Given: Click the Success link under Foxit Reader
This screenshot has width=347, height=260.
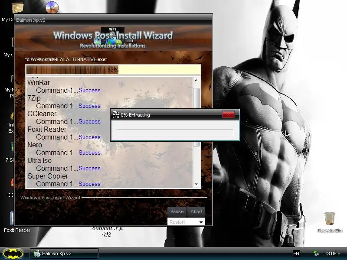Looking at the screenshot, I should click(x=89, y=137).
